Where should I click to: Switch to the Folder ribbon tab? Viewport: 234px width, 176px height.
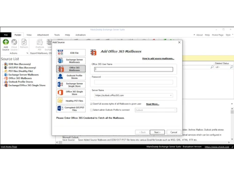coord(18,35)
